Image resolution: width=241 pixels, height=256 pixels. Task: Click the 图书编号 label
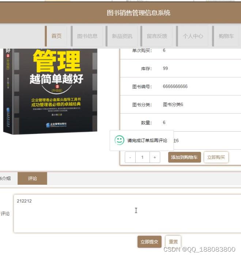142,87
